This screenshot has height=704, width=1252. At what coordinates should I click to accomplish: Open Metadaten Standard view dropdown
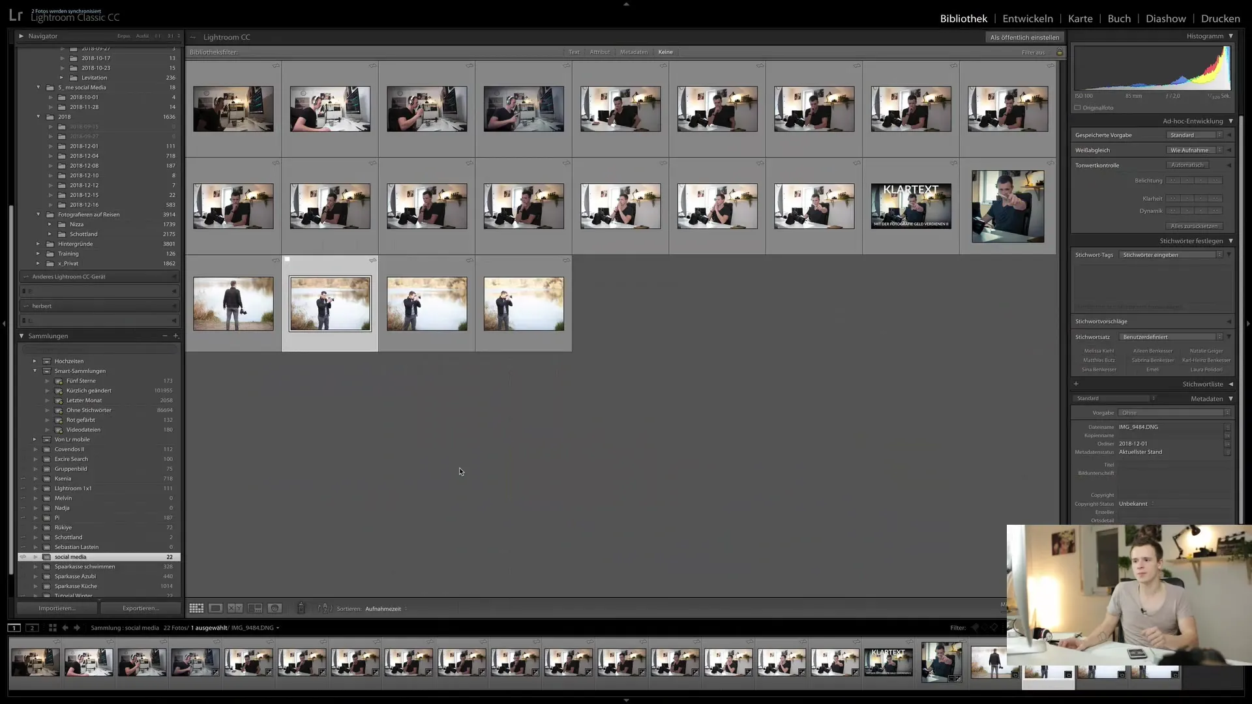1115,398
